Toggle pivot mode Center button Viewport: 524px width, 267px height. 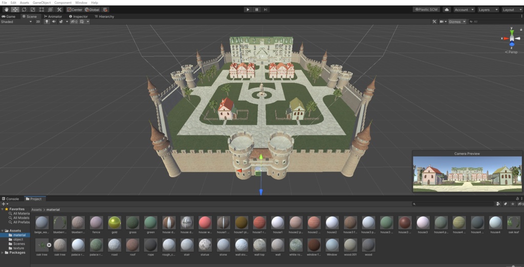click(75, 10)
